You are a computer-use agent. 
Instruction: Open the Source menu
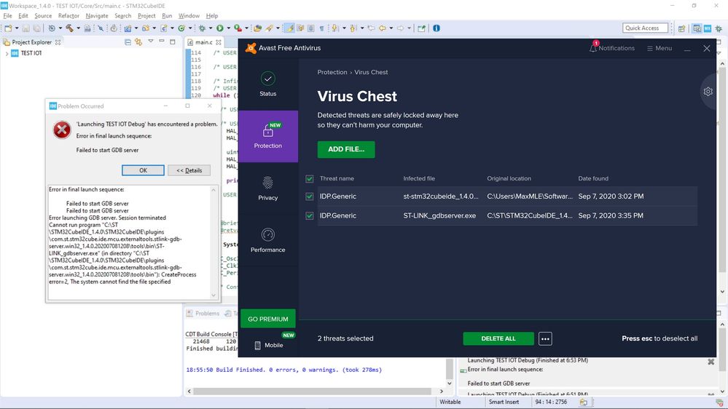(43, 16)
